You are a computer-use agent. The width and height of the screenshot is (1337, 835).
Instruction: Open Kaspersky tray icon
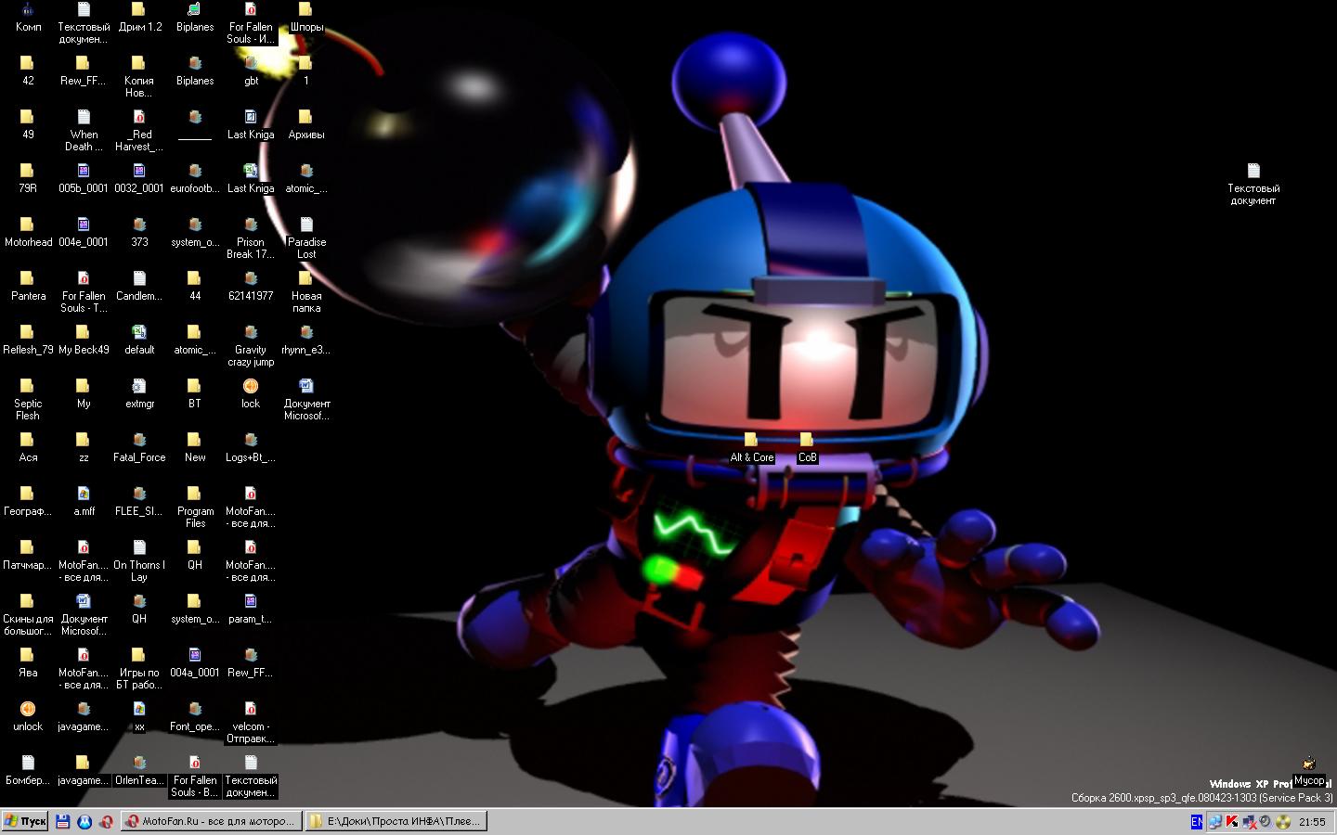1232,821
